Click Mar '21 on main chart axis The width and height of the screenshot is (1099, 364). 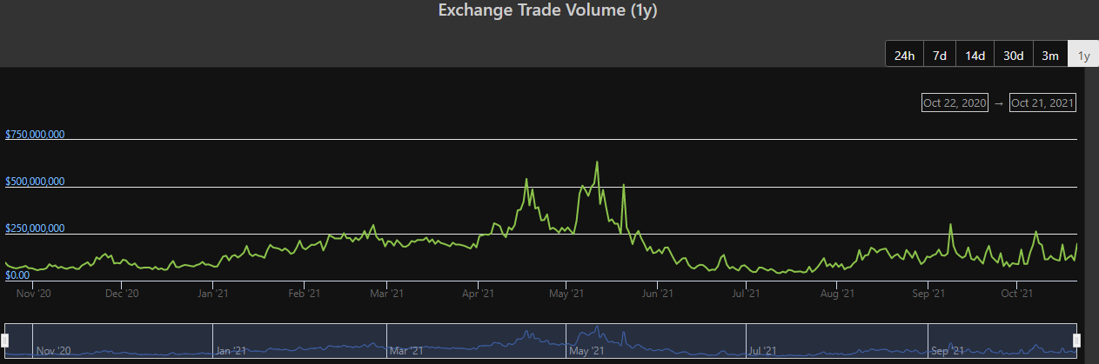click(x=385, y=294)
